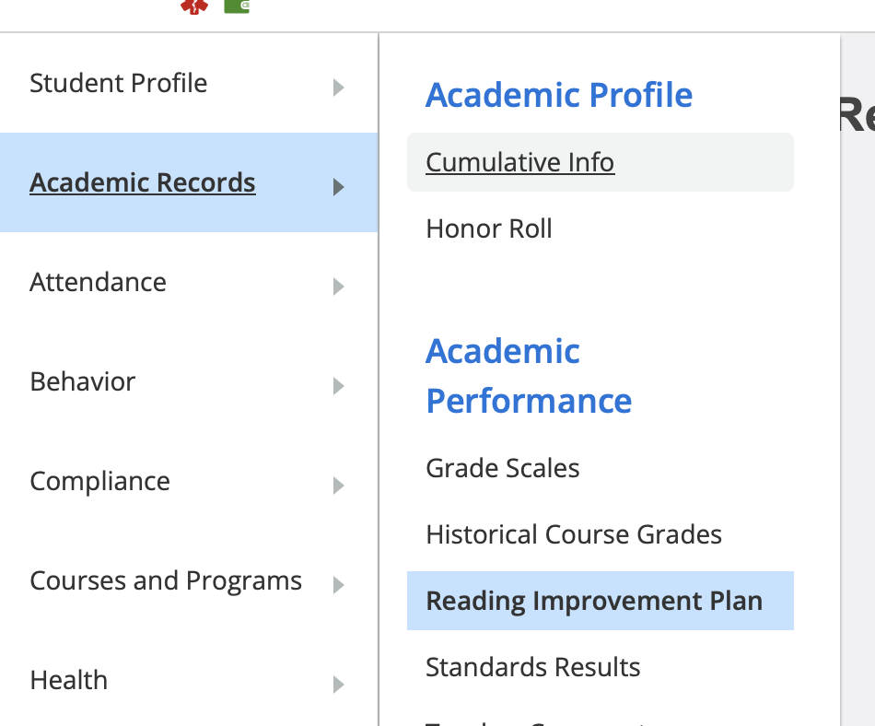Screen dimensions: 875x726
Task: Open the Attendance menu
Action: 98,282
